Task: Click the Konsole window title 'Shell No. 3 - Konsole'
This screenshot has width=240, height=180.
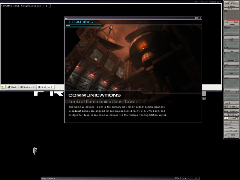Action: (x=205, y=1)
